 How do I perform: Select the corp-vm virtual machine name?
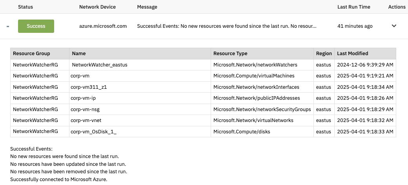[x=80, y=76]
